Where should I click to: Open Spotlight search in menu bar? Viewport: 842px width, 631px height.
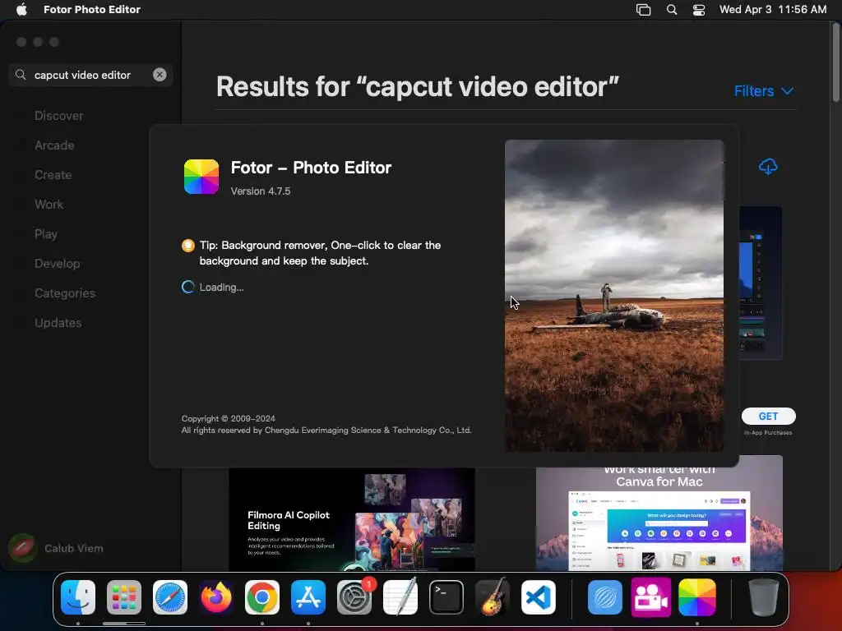click(x=672, y=10)
